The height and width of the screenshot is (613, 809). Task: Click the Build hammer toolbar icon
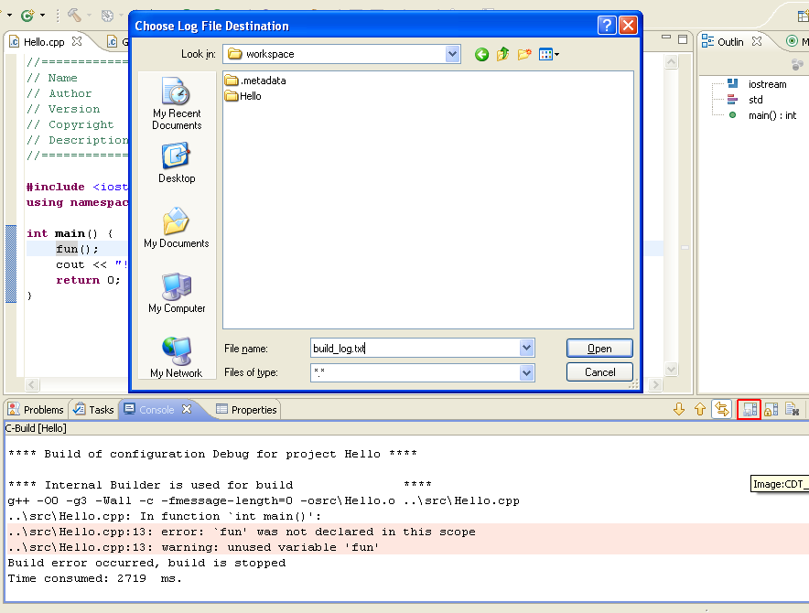coord(74,15)
